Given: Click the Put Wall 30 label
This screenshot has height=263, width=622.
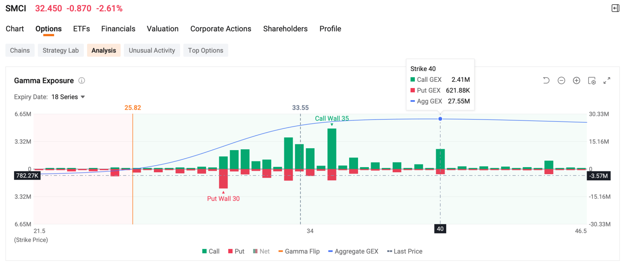Looking at the screenshot, I should (x=223, y=199).
